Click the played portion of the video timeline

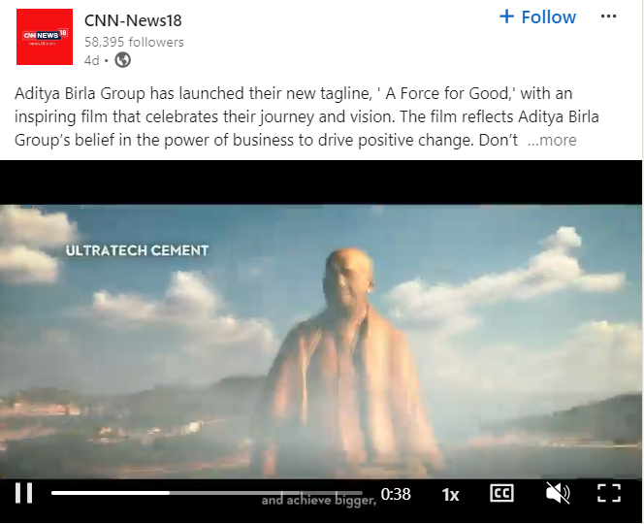(x=111, y=492)
